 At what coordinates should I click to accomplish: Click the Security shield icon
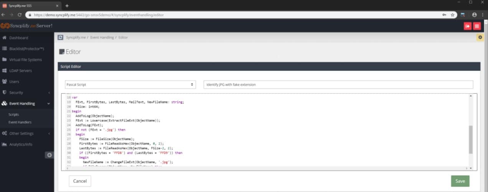(5, 93)
